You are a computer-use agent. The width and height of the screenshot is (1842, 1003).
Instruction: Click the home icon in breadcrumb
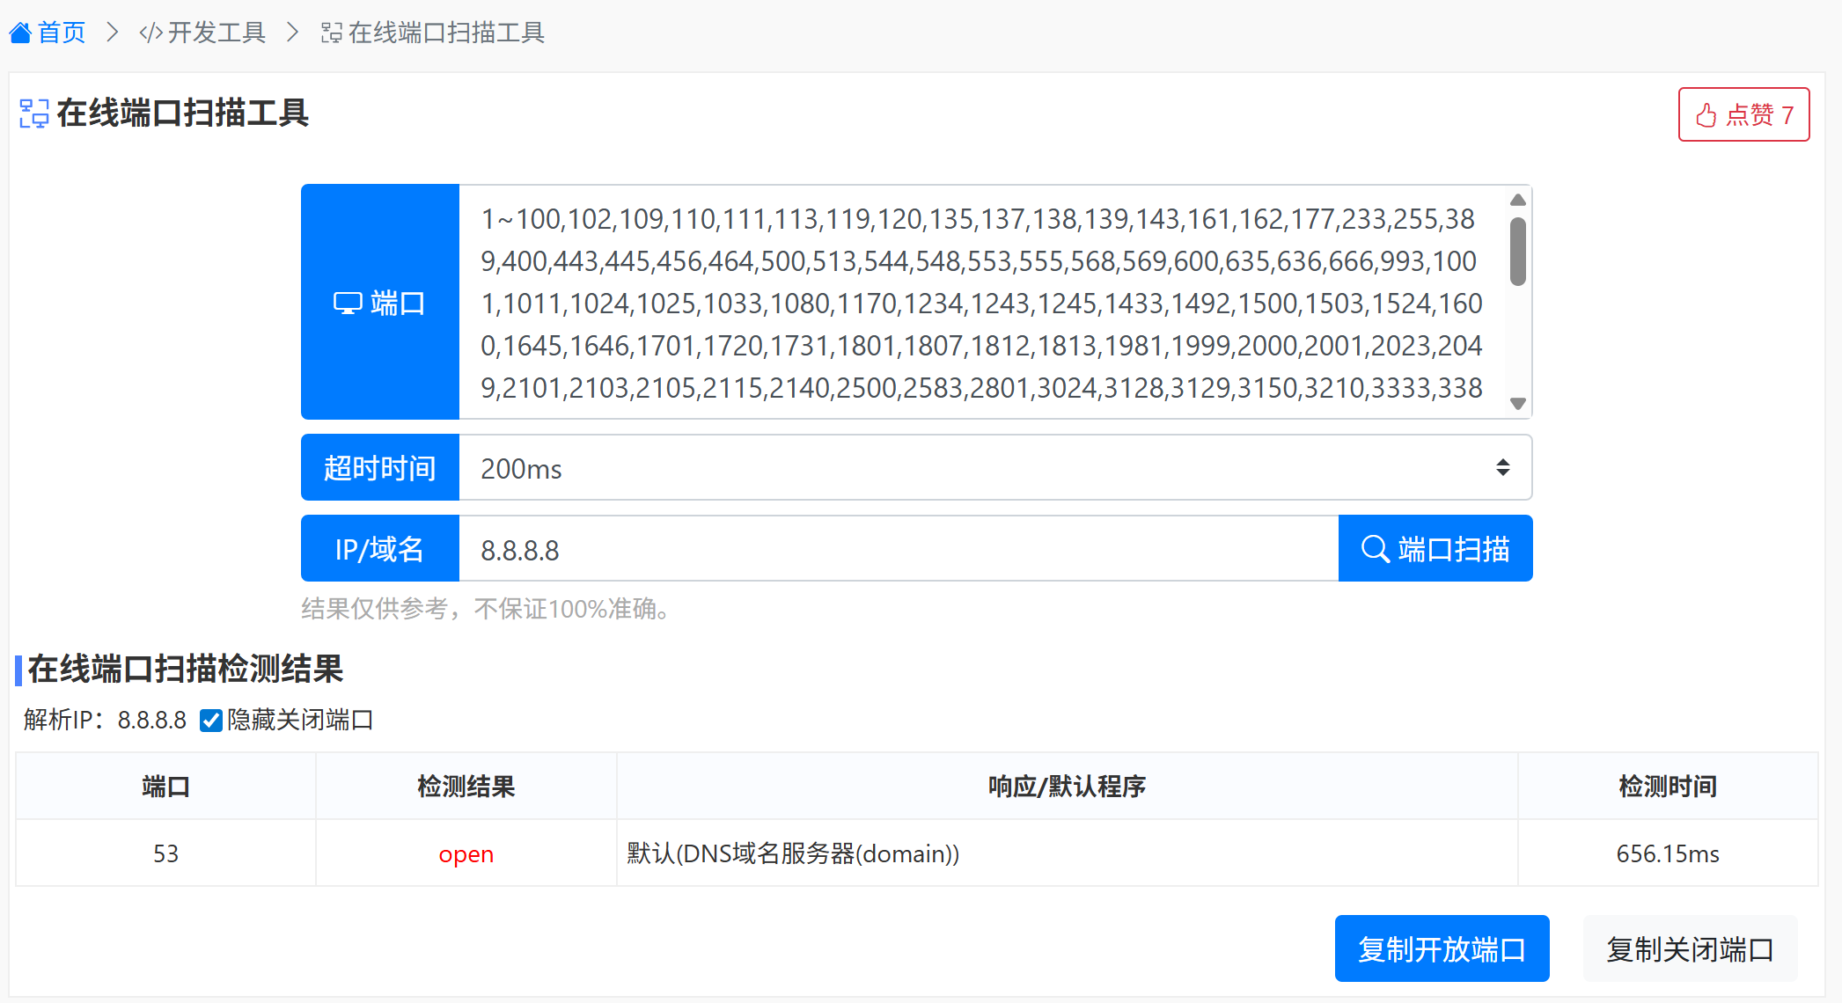(x=20, y=33)
